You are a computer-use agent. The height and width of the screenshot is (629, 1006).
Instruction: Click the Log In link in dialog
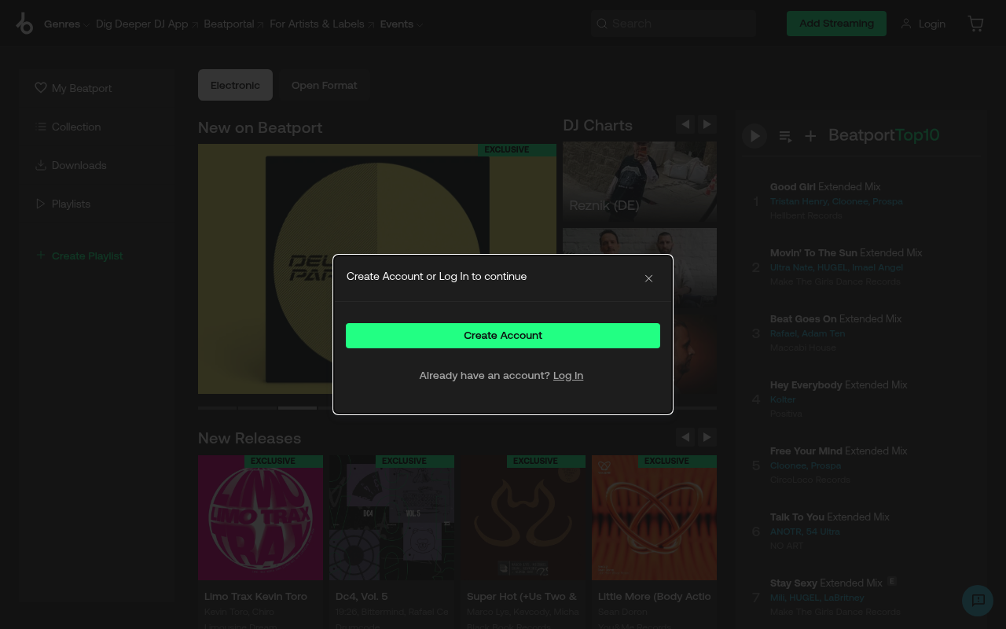click(568, 376)
